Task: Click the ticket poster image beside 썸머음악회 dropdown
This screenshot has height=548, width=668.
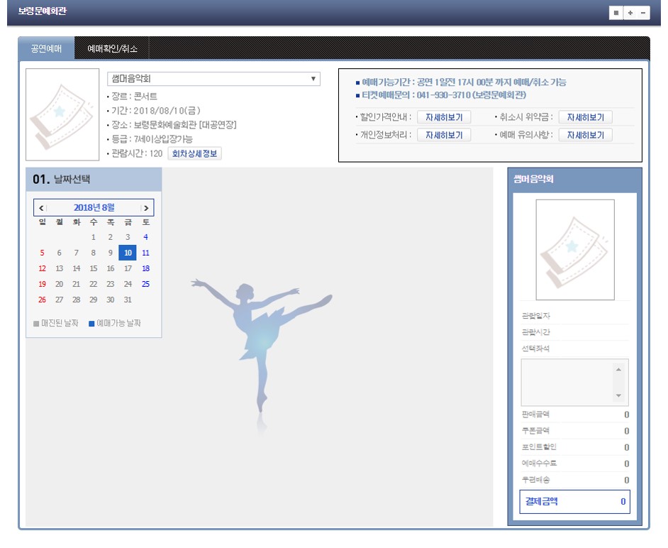Action: pos(62,114)
